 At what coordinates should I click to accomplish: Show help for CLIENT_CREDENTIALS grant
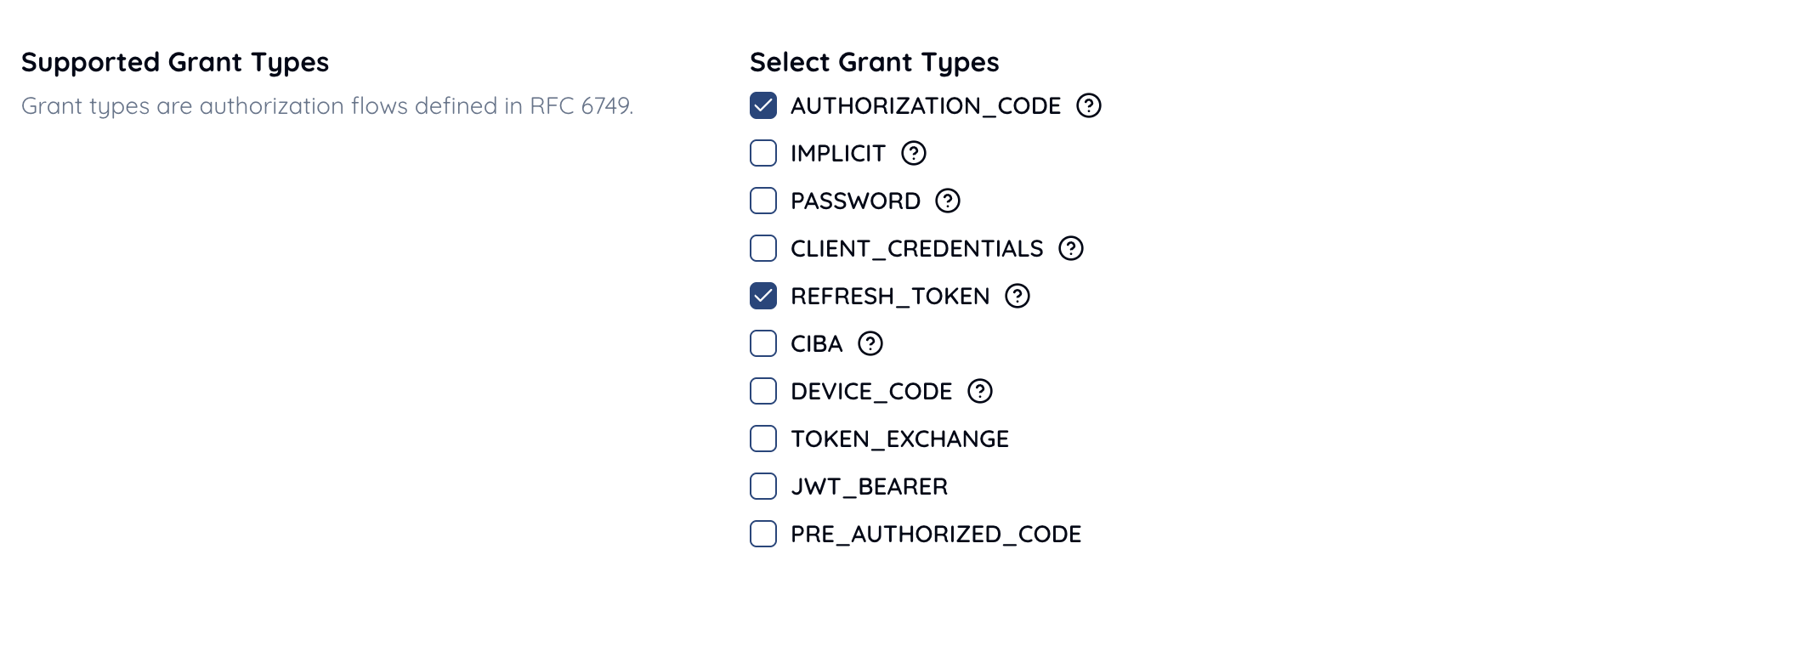coord(1070,248)
